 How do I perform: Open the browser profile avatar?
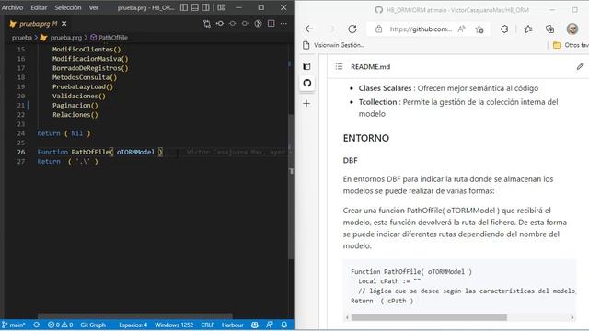tap(572, 29)
